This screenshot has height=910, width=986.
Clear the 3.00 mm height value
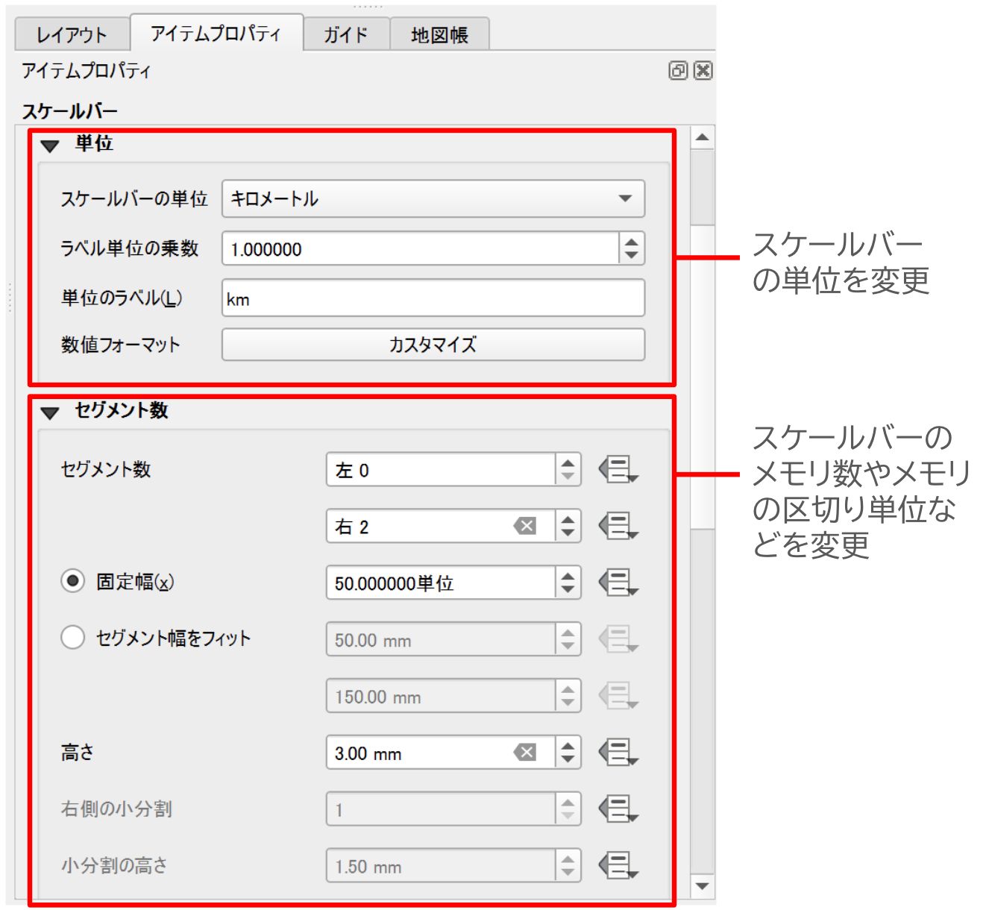525,753
